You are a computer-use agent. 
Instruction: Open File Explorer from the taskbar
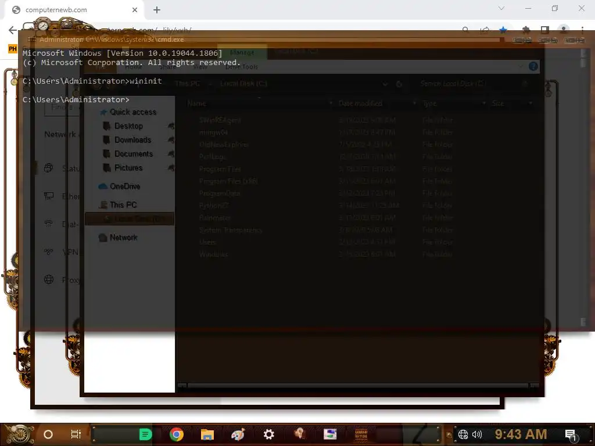(x=207, y=434)
